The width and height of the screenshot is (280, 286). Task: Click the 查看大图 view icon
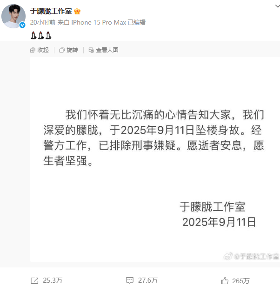click(91, 50)
